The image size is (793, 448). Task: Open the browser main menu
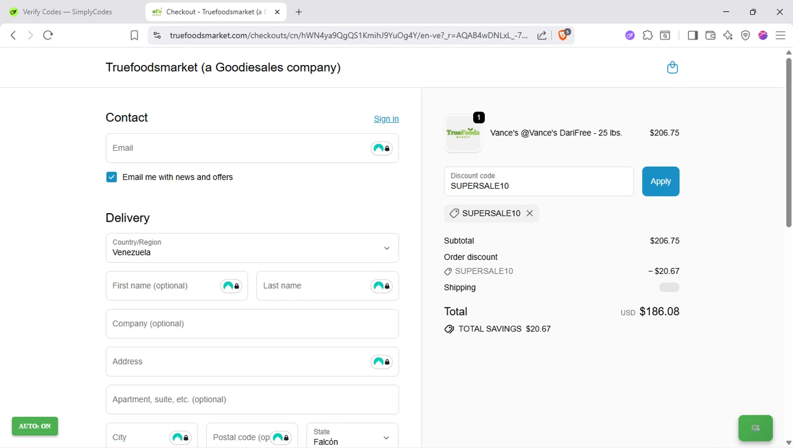(780, 35)
